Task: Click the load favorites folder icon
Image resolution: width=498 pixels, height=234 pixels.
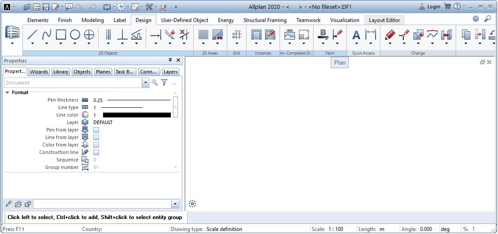Action: [x=18, y=204]
